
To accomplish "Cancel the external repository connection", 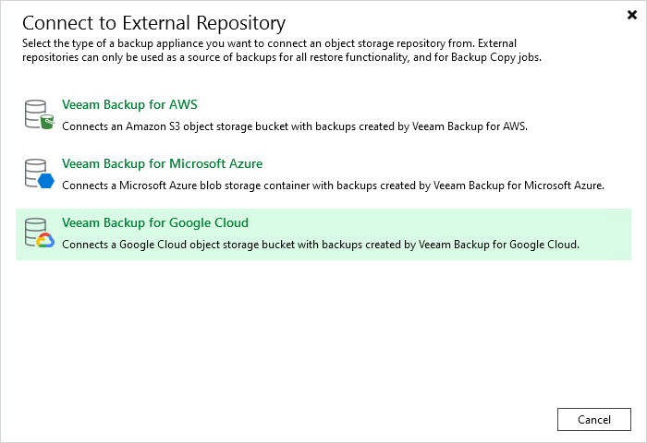I will (x=594, y=420).
